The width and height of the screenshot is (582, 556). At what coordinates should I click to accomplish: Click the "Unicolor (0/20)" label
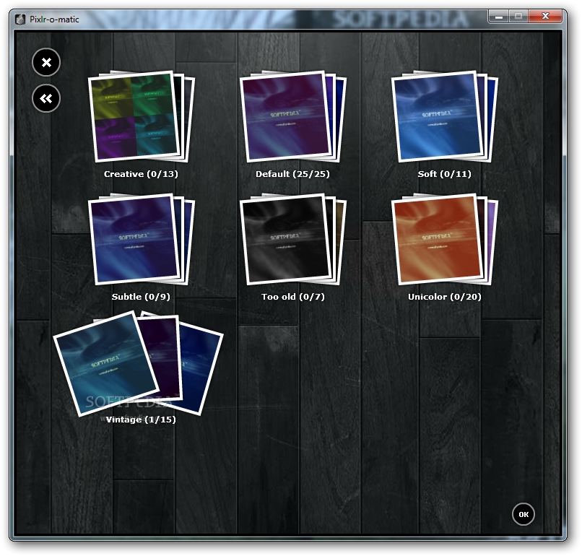click(445, 297)
